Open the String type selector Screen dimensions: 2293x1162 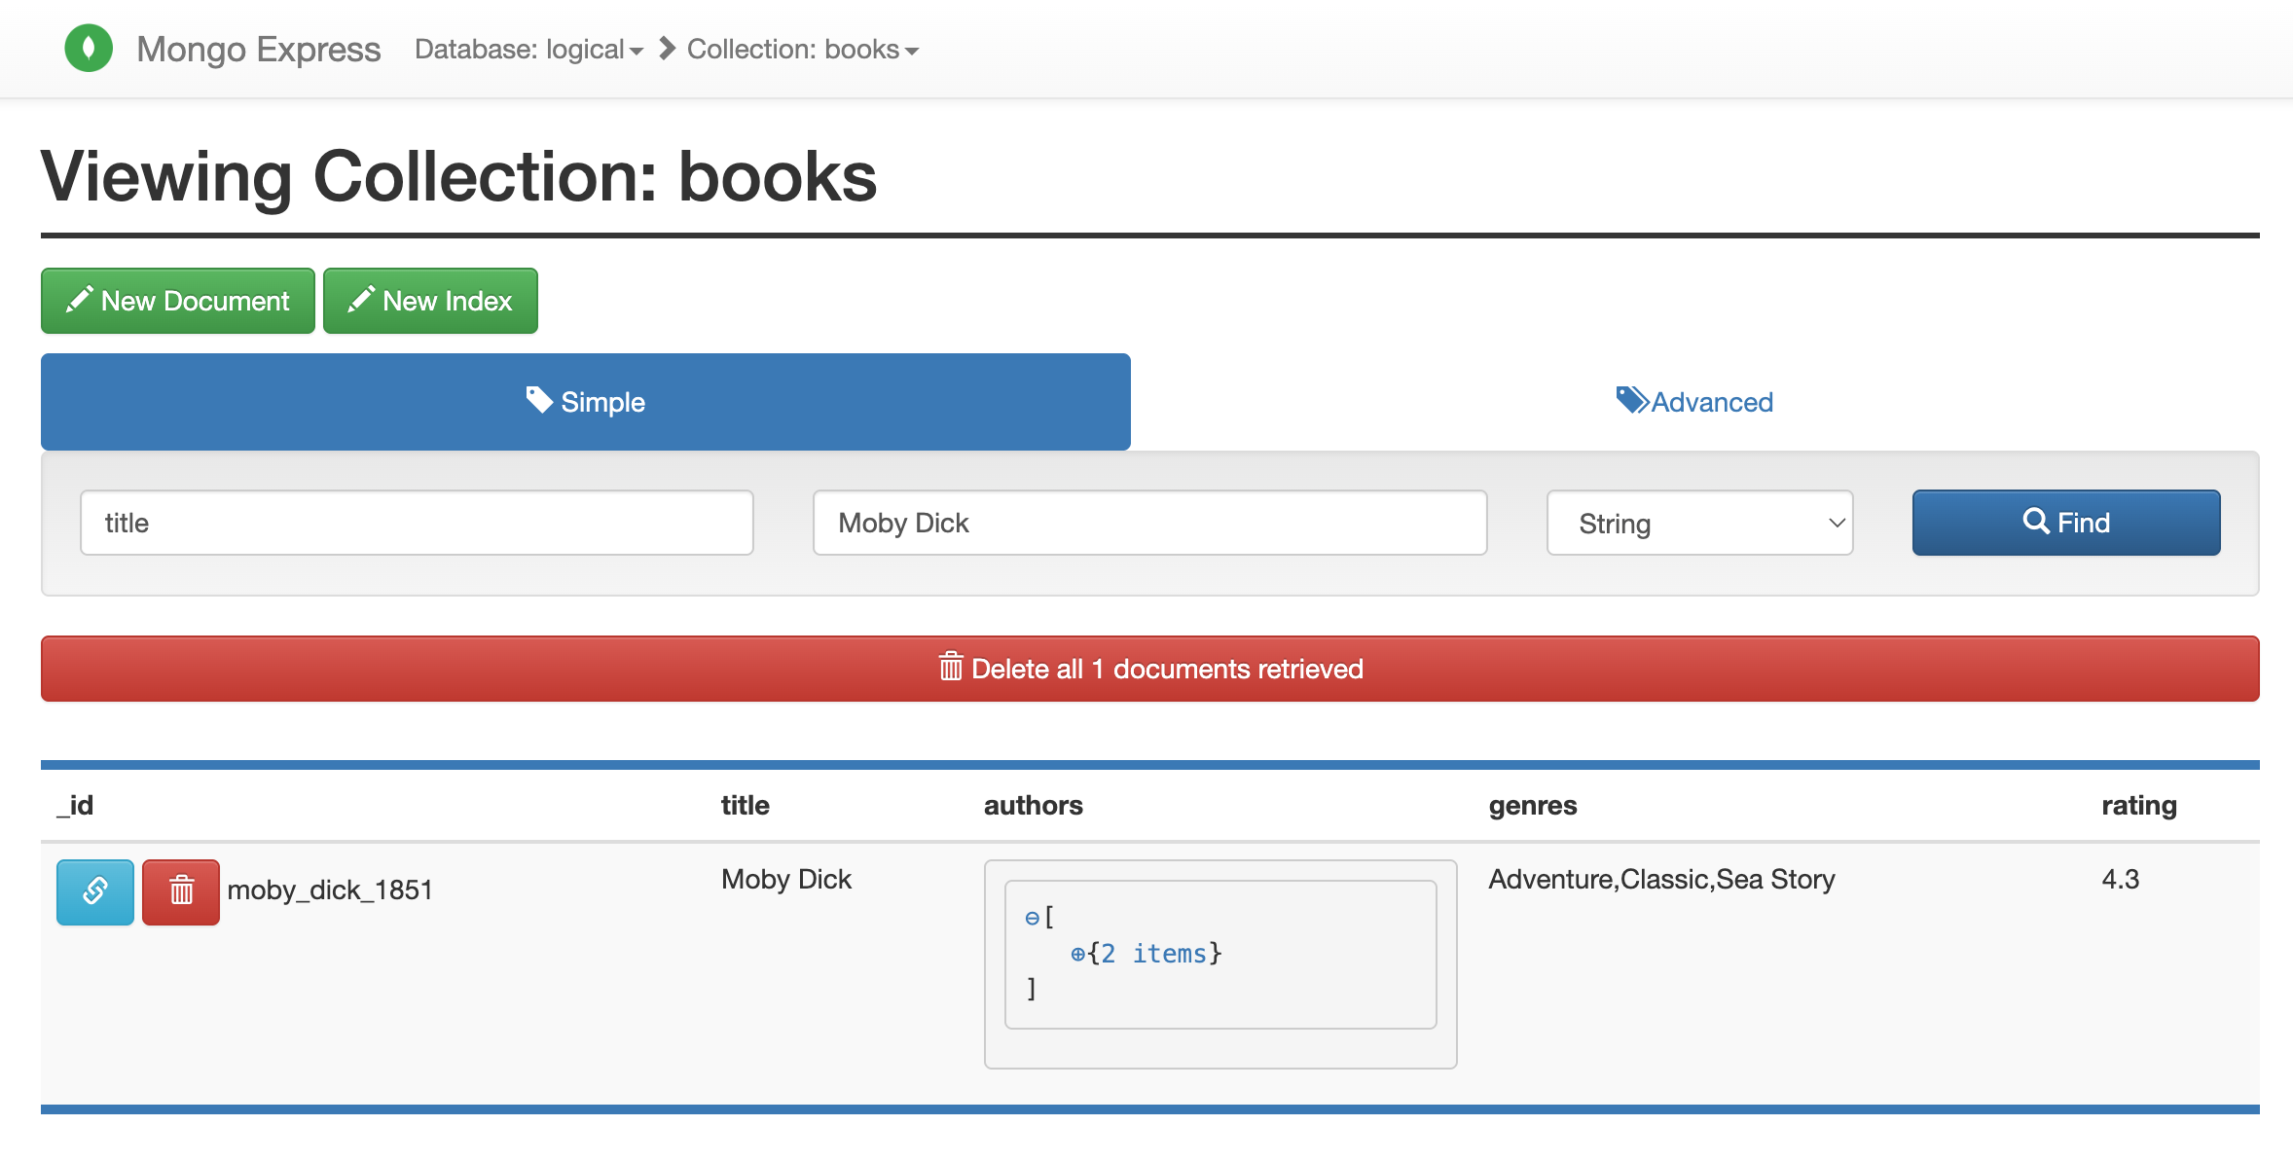pyautogui.click(x=1698, y=523)
